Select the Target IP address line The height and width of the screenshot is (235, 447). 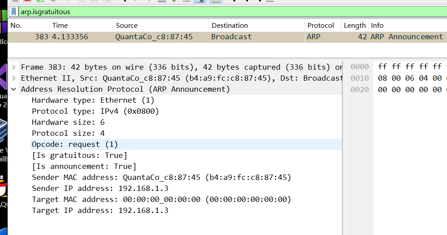click(x=100, y=210)
